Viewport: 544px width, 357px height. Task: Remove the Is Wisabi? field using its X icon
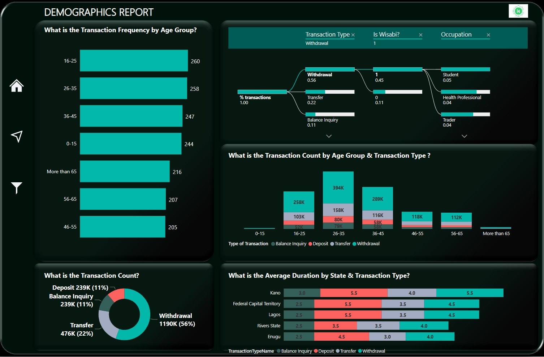420,35
